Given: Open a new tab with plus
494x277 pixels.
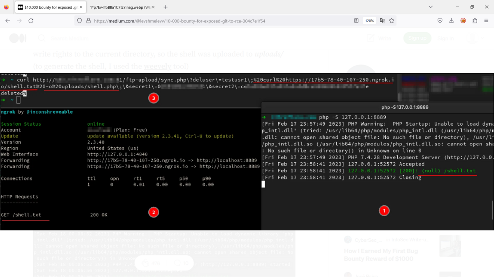Looking at the screenshot, I should (165, 7).
